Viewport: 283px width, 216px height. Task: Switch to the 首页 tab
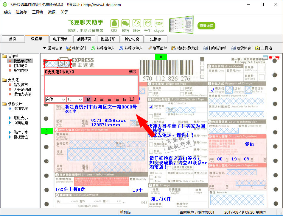tap(13, 39)
